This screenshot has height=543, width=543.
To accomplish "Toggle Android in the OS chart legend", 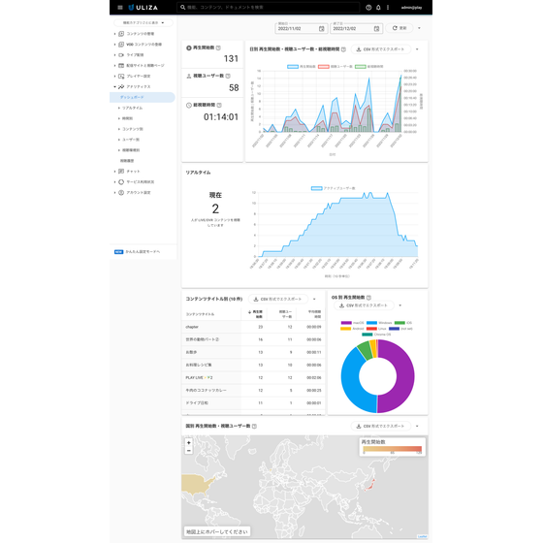I will tap(352, 329).
